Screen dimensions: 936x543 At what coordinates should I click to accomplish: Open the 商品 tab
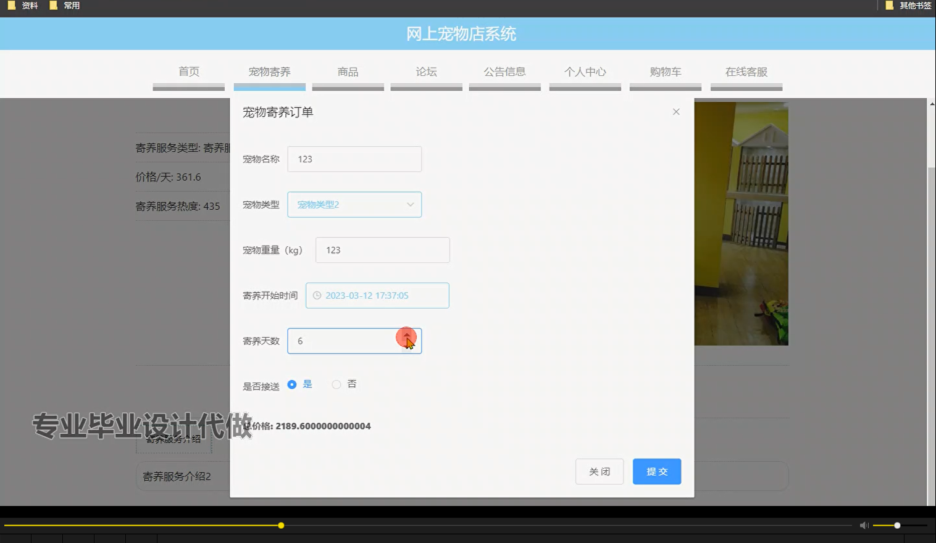click(348, 72)
